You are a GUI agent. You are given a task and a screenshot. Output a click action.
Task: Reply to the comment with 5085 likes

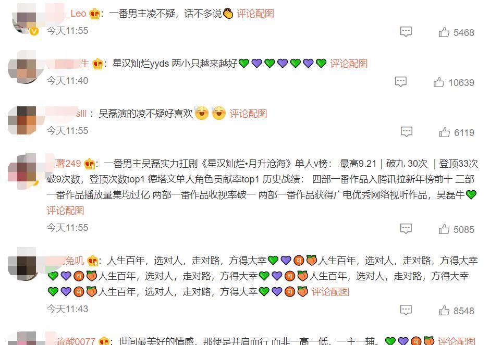pos(406,228)
